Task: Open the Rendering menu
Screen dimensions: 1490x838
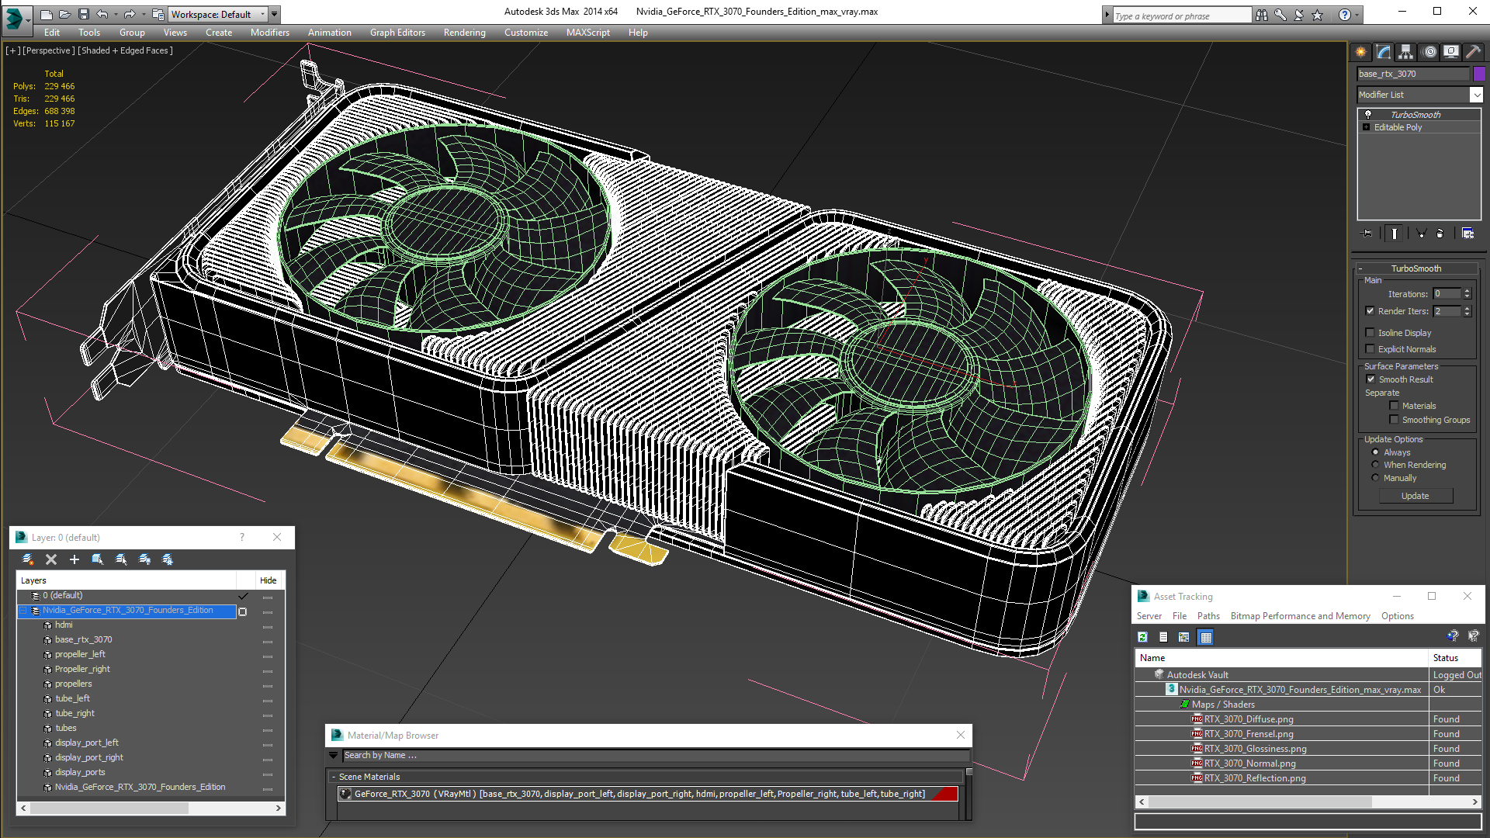Action: (x=464, y=33)
